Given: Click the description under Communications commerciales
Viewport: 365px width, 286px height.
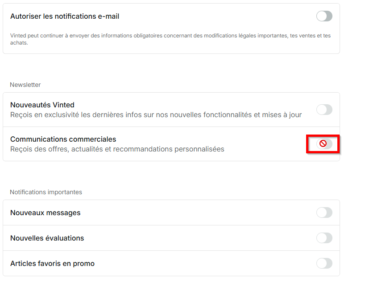Looking at the screenshot, I should click(x=117, y=149).
